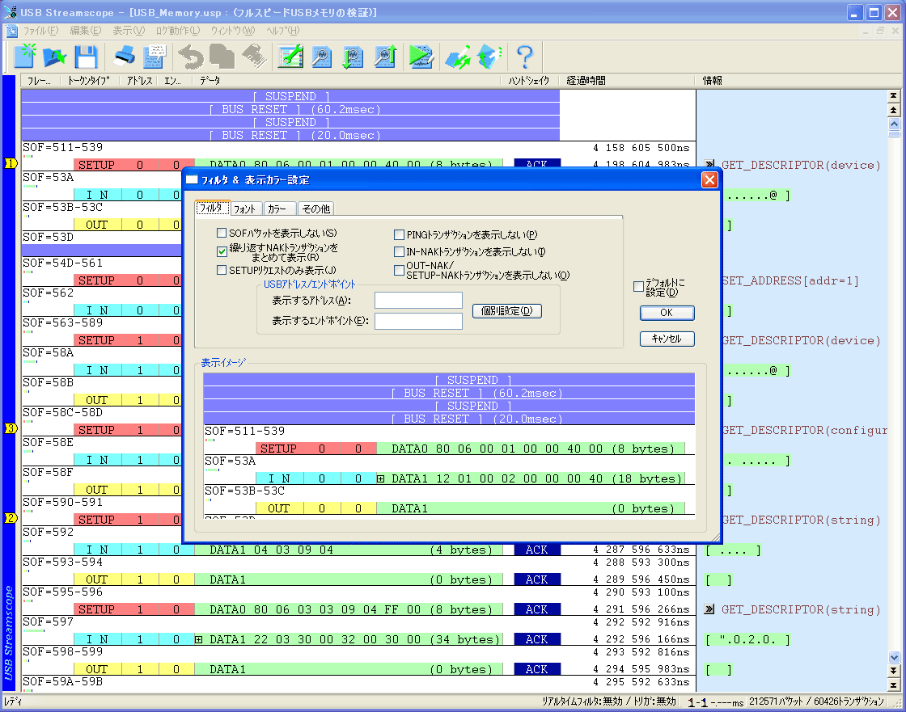Select the フィルタ tab

[213, 208]
